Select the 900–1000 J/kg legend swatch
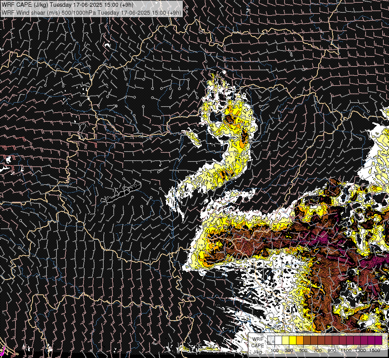The height and width of the screenshot is (358, 389). [336, 340]
